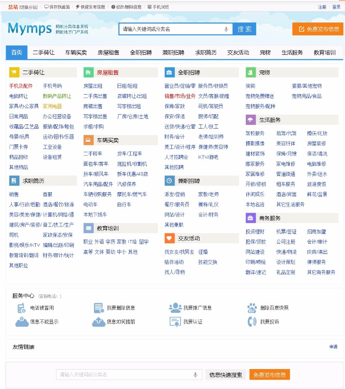This screenshot has width=345, height=389.
Task: Open the 其他职位 resume link
Action: coord(19,266)
